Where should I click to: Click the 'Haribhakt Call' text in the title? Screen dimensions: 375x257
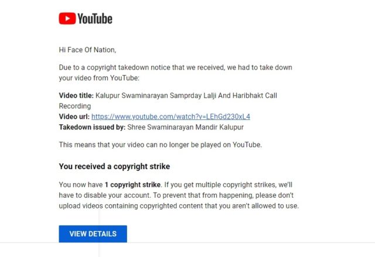coord(255,95)
